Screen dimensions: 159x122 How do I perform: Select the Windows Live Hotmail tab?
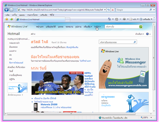(40, 19)
